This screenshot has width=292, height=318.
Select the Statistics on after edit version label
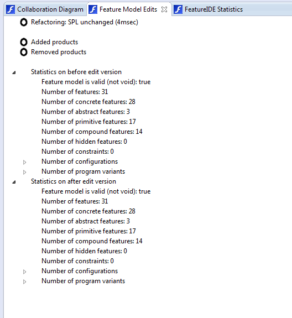click(74, 181)
